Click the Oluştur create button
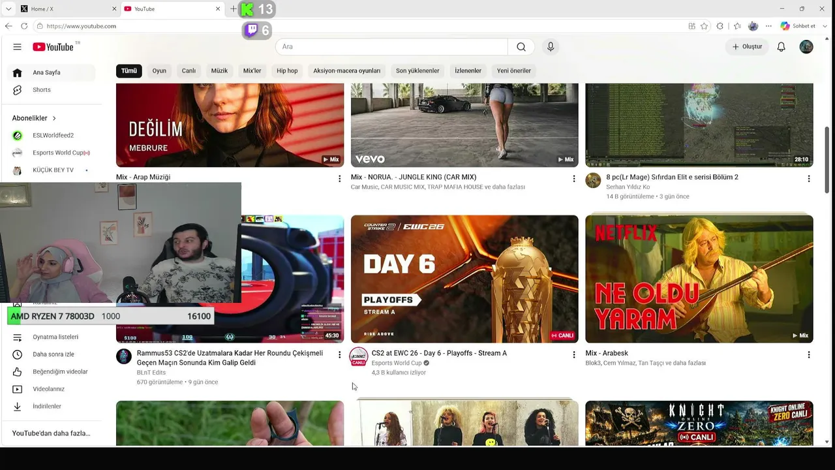 pos(747,47)
